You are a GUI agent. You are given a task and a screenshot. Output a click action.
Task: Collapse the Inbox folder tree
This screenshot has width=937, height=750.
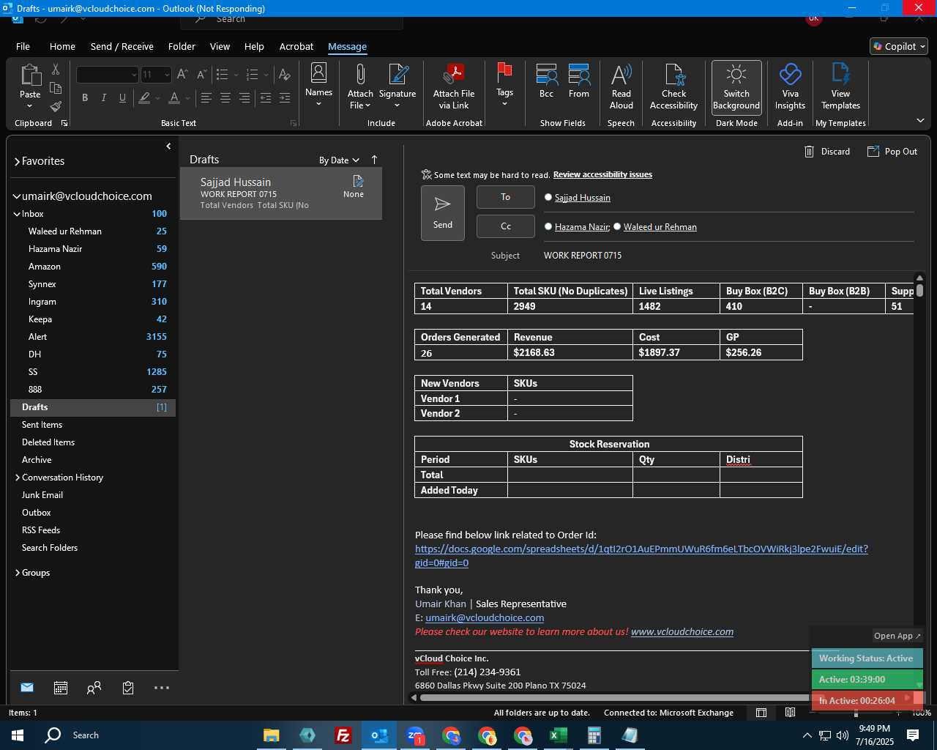pyautogui.click(x=17, y=214)
